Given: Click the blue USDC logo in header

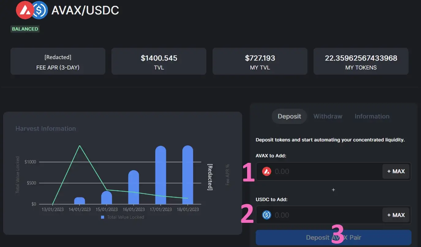Looking at the screenshot, I should 40,10.
